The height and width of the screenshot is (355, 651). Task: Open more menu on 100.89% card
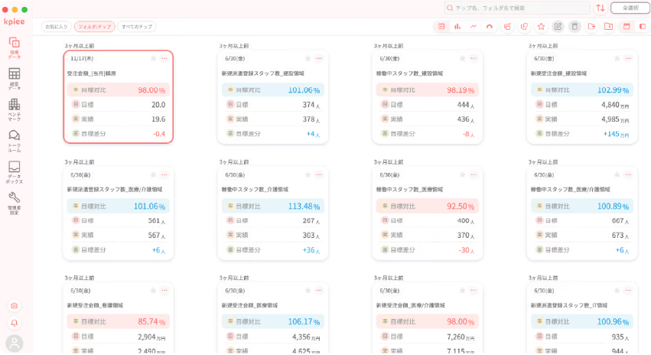[x=628, y=174]
